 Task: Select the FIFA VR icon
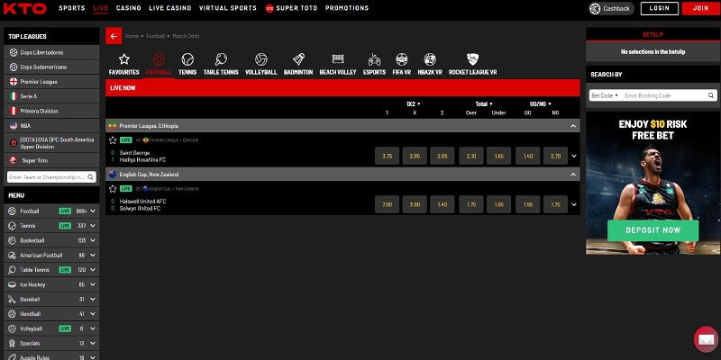(x=402, y=59)
